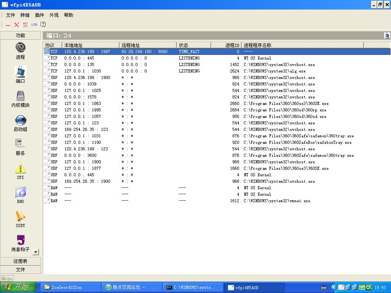Viewport: 391px width, 293px height.
Task: Click the GDT/IDT toolbar icon
Action: point(26,24)
